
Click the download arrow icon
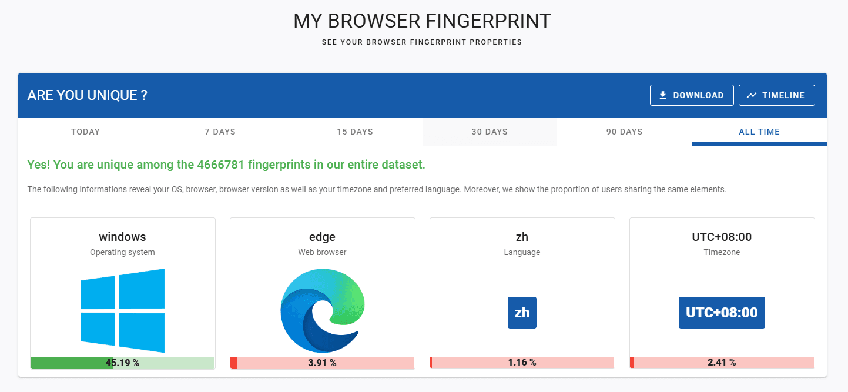tap(663, 95)
